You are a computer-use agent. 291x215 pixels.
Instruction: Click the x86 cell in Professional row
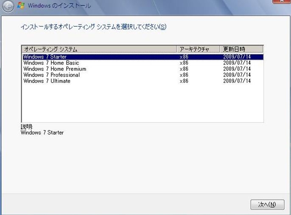[184, 75]
